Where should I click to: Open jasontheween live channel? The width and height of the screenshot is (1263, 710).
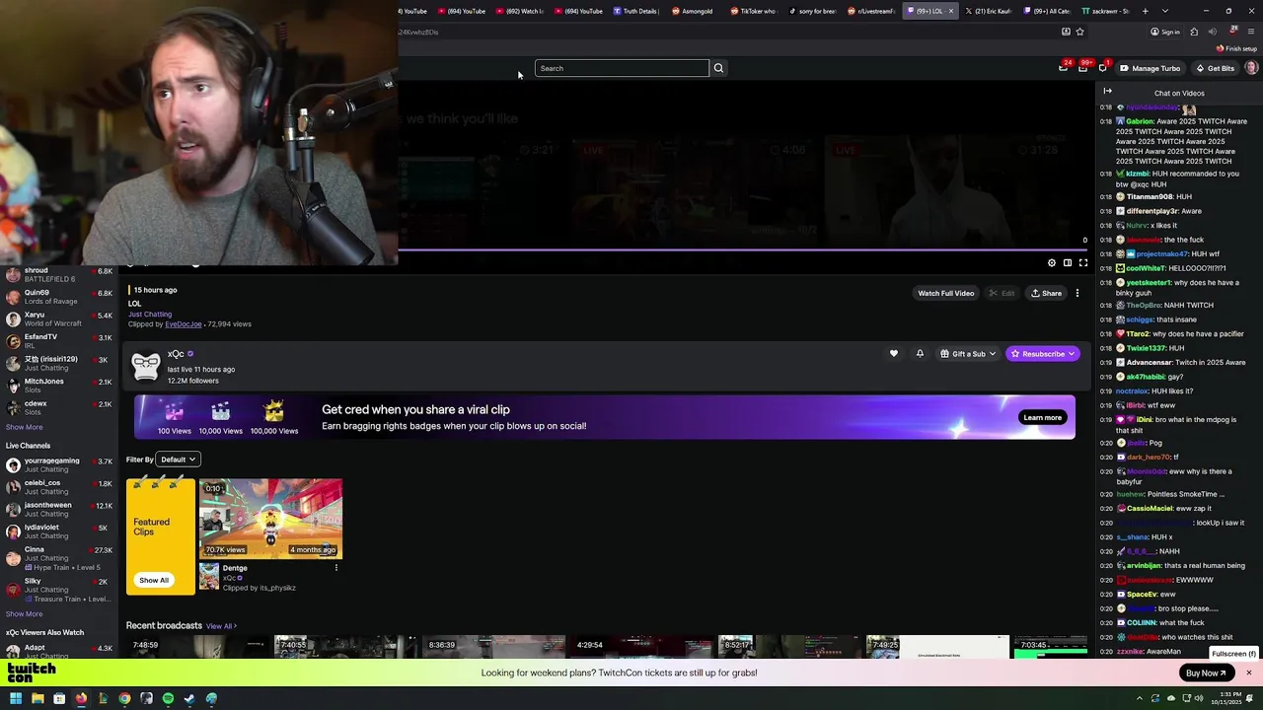pyautogui.click(x=59, y=510)
